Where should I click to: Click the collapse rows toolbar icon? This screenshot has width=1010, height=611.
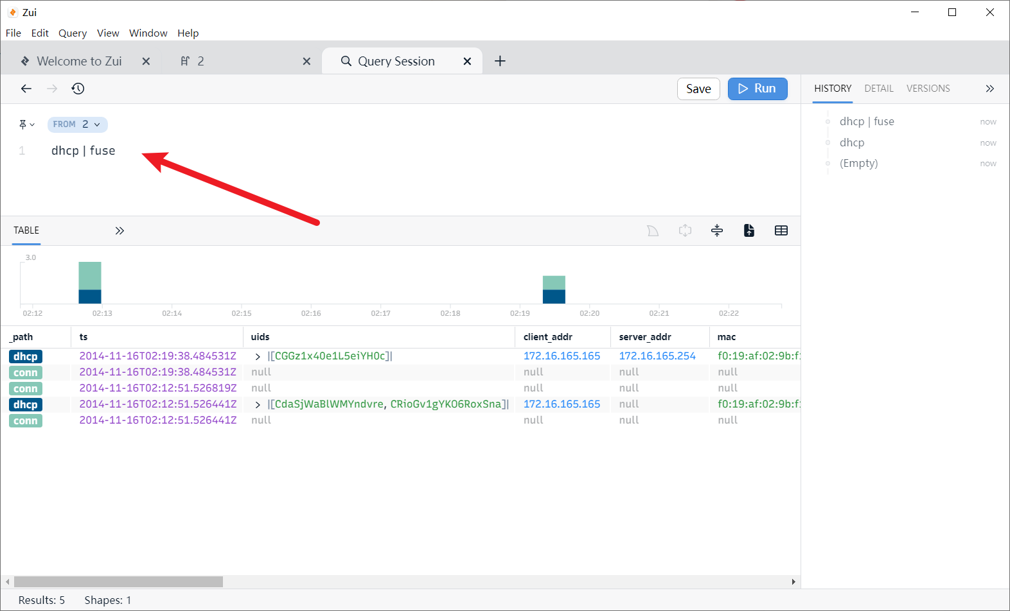pyautogui.click(x=717, y=230)
